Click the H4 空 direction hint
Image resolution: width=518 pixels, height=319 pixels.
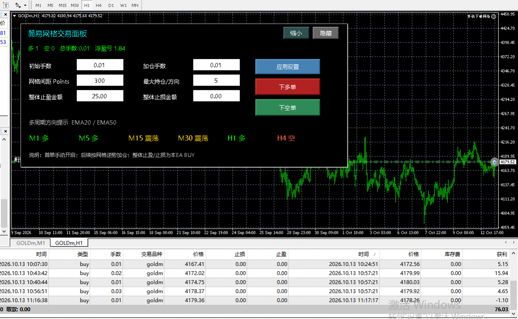286,138
